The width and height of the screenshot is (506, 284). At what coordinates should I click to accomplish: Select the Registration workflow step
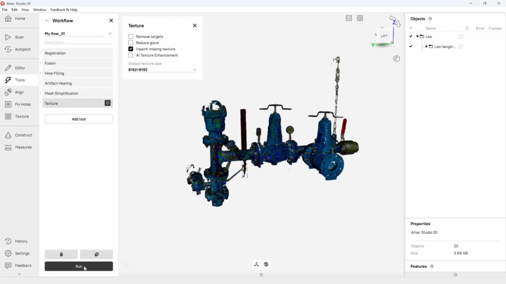78,53
